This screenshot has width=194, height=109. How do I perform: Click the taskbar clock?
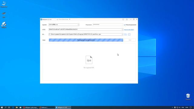point(187,107)
